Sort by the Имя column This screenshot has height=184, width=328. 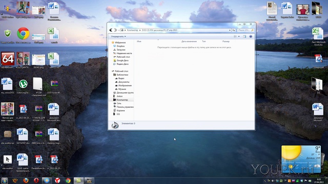click(x=139, y=41)
